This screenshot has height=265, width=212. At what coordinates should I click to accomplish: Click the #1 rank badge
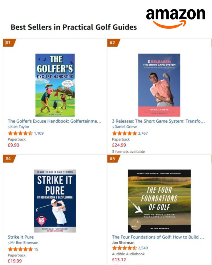(x=9, y=43)
